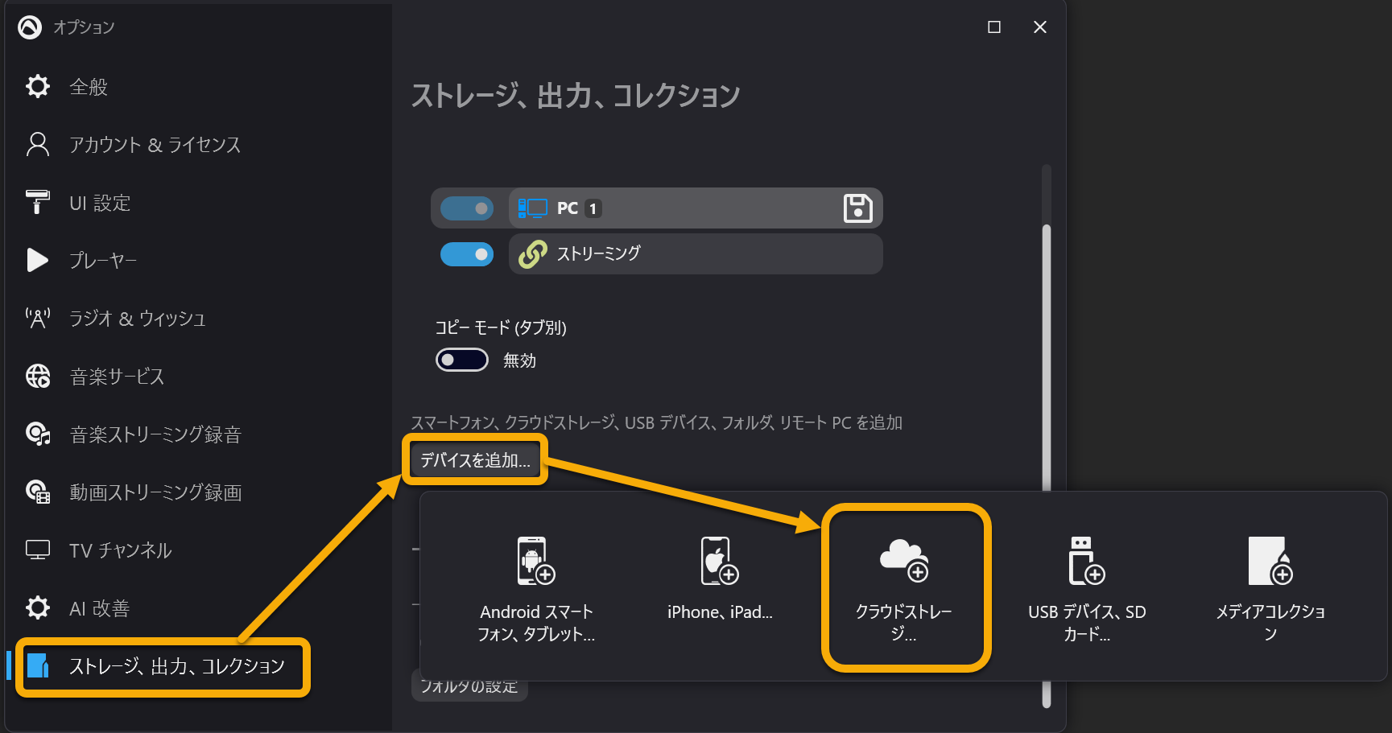This screenshot has width=1392, height=733.
Task: Click the ラジオ & ウィッシュ antenna icon
Action: 38,318
